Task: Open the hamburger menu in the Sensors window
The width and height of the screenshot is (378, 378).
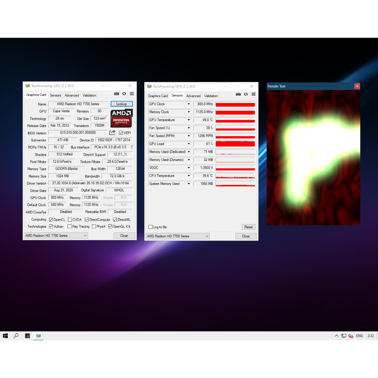Action: point(253,94)
